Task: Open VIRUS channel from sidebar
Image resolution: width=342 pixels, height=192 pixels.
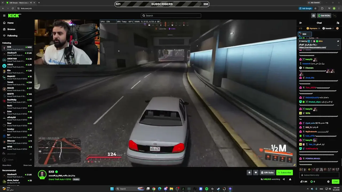Action: 17,66
